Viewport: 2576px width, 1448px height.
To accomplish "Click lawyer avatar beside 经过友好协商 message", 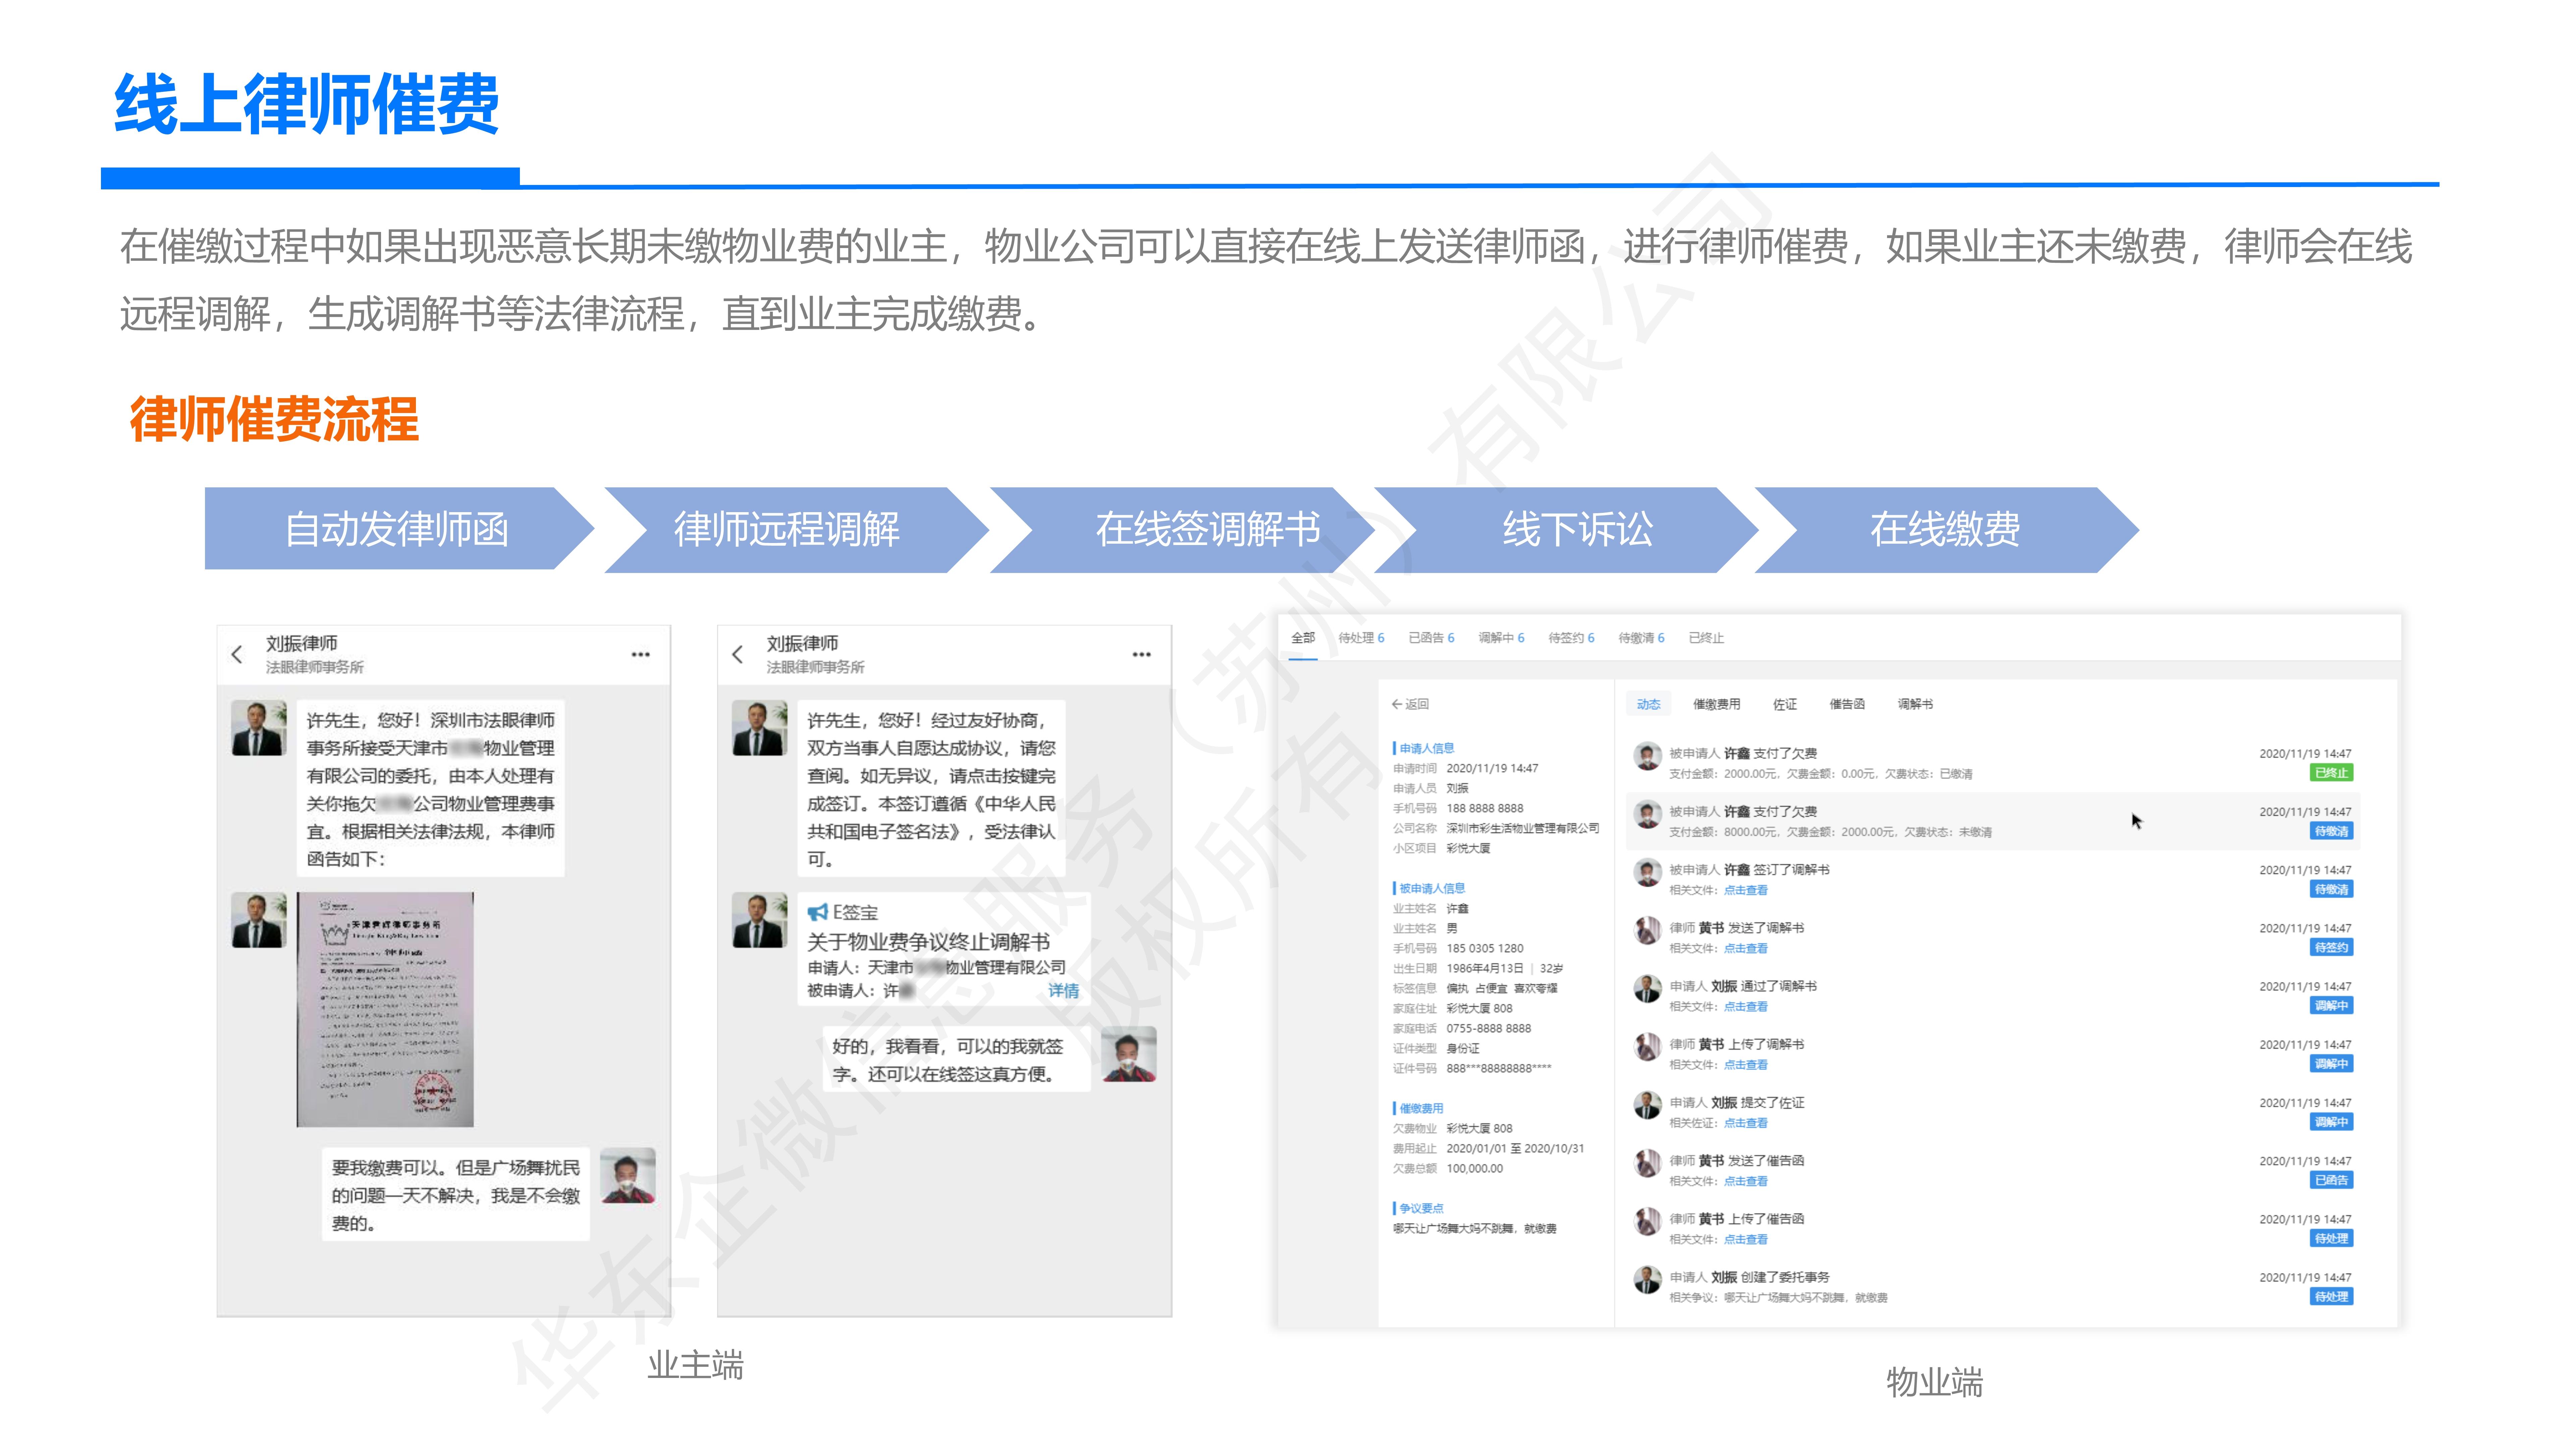I will [760, 727].
